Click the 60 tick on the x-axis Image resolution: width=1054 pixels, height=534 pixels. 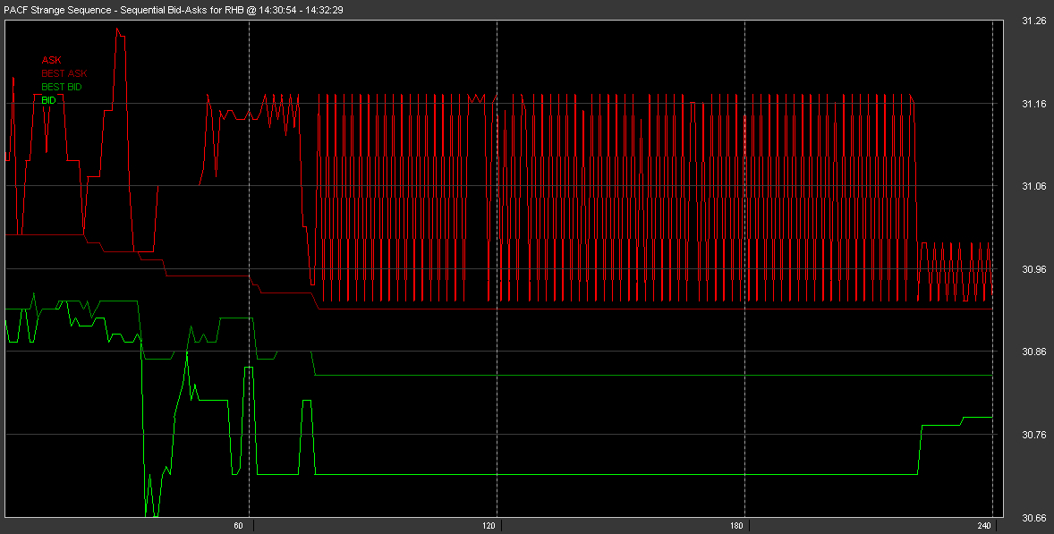click(x=238, y=526)
